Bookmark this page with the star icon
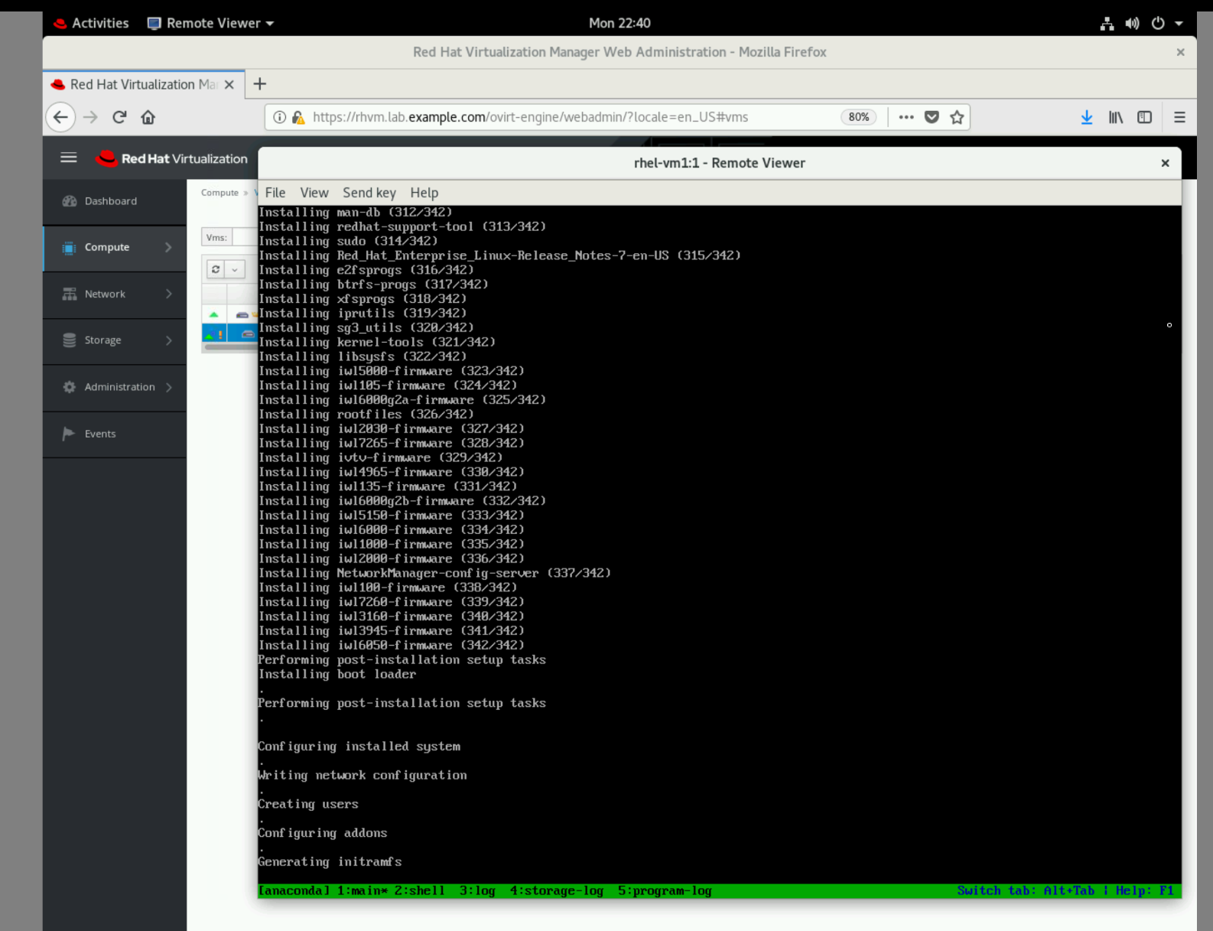 click(957, 117)
